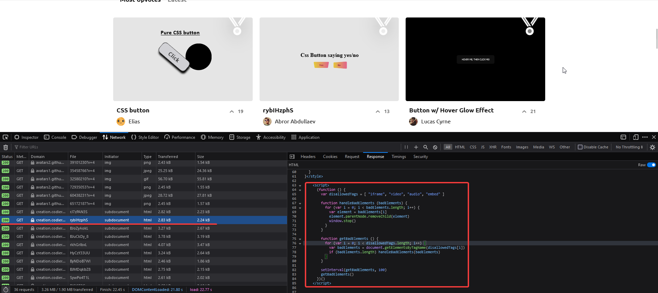Filter requests by Fonts type

pyautogui.click(x=506, y=147)
